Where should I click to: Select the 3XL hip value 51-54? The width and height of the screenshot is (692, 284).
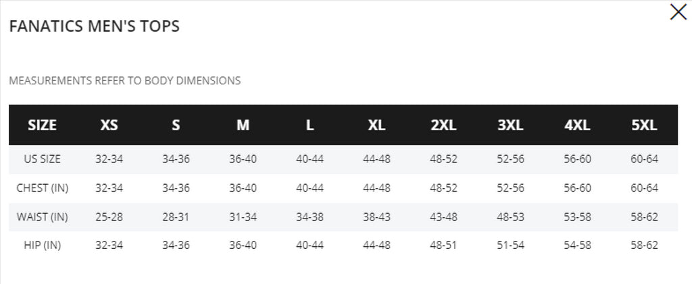(x=511, y=246)
